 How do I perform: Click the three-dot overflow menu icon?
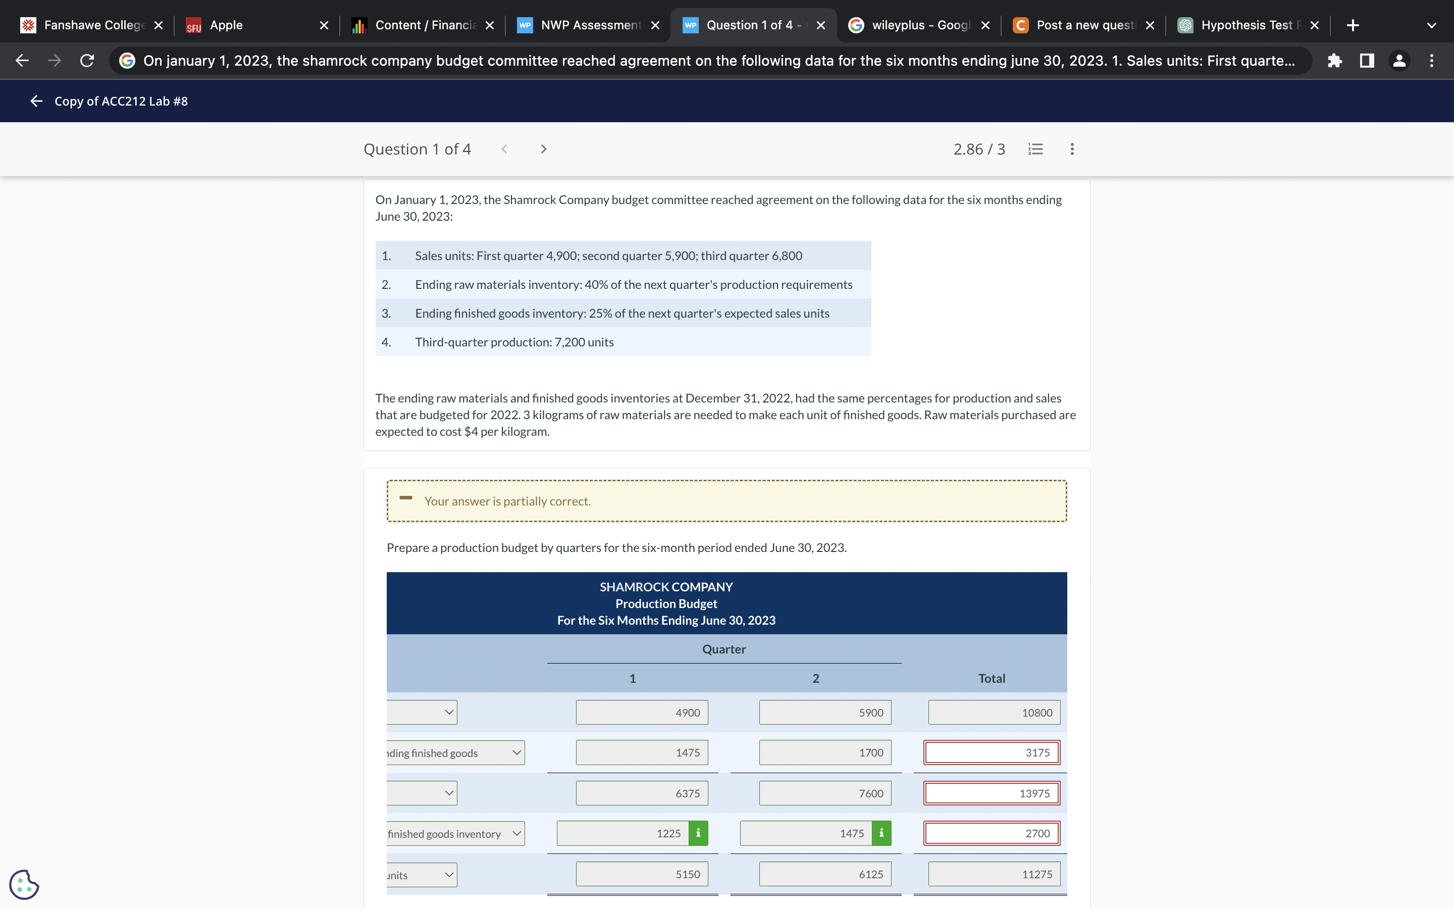point(1072,148)
